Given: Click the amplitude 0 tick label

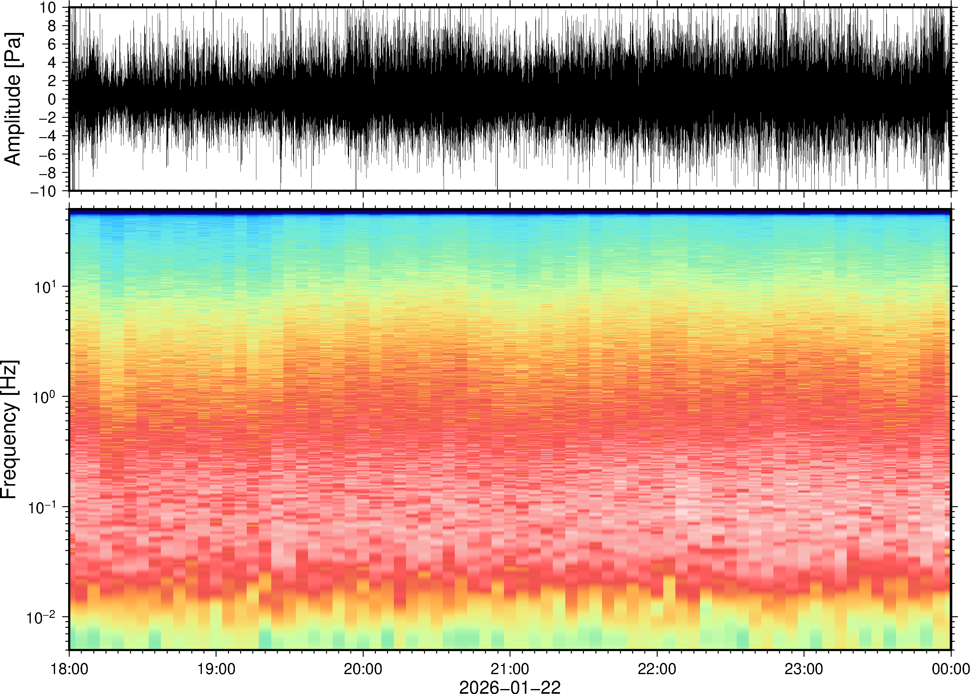Looking at the screenshot, I should point(52,99).
